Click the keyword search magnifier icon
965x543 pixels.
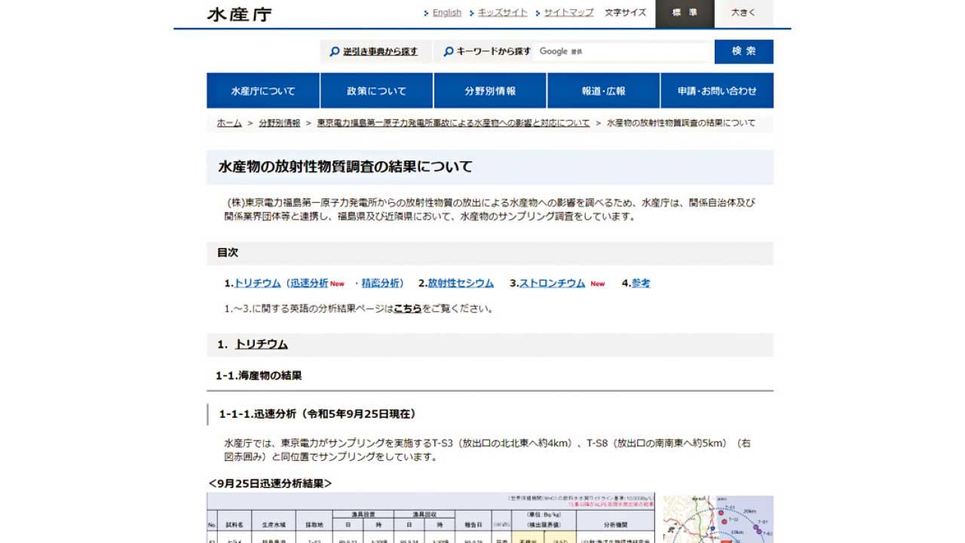click(x=449, y=51)
